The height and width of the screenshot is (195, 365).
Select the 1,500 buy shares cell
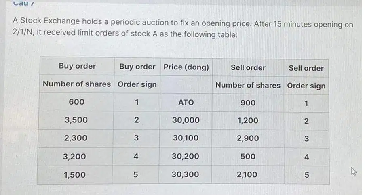click(x=74, y=175)
